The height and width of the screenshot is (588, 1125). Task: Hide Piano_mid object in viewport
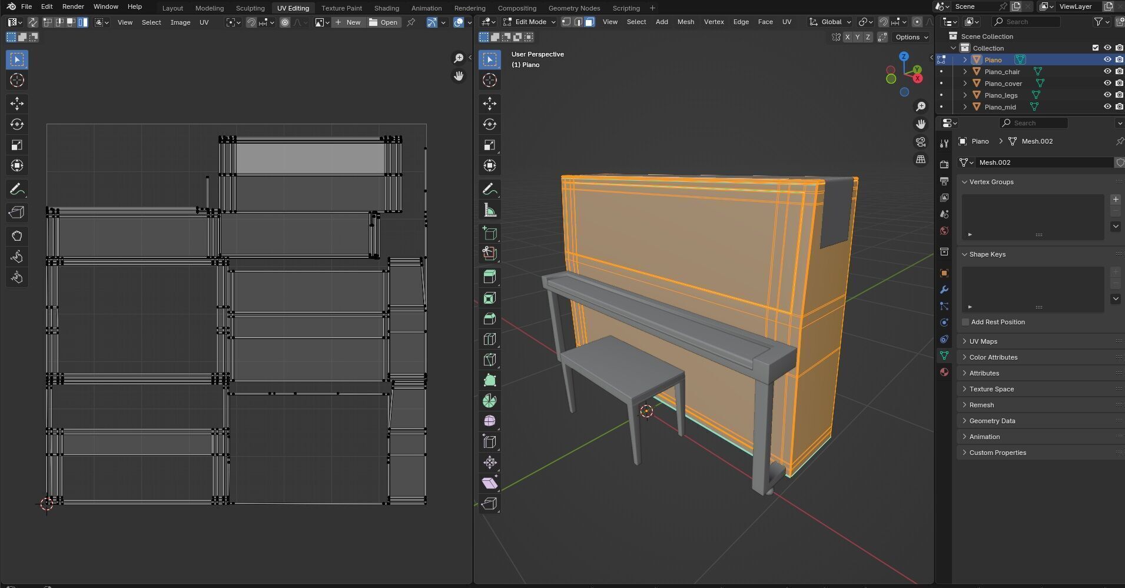(1107, 107)
